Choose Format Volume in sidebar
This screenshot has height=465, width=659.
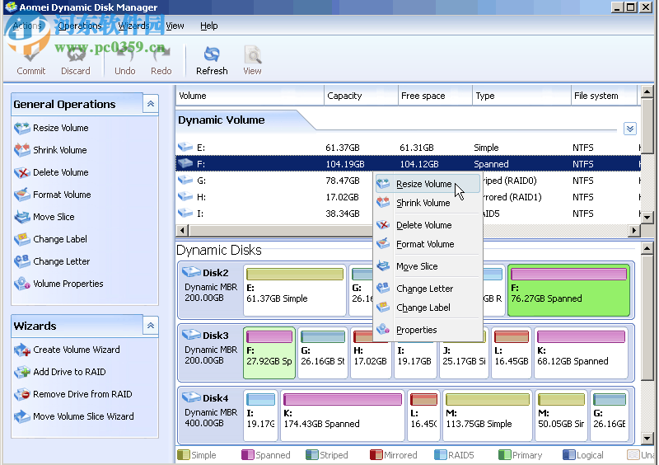click(x=53, y=195)
